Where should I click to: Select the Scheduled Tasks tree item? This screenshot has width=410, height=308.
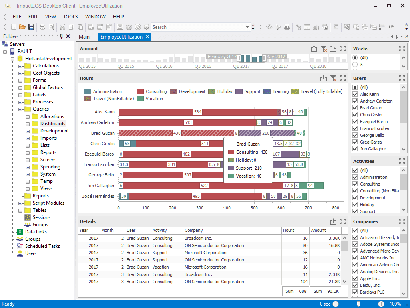(x=42, y=246)
